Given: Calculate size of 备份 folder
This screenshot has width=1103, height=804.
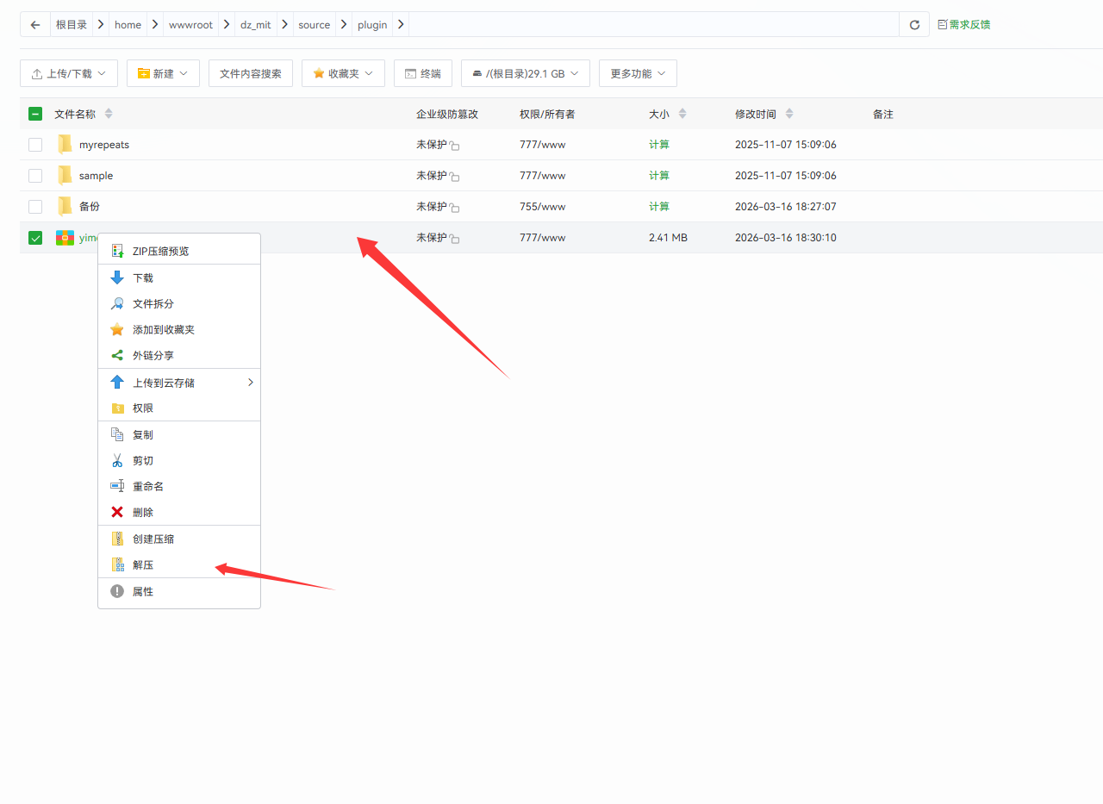Looking at the screenshot, I should (x=658, y=207).
